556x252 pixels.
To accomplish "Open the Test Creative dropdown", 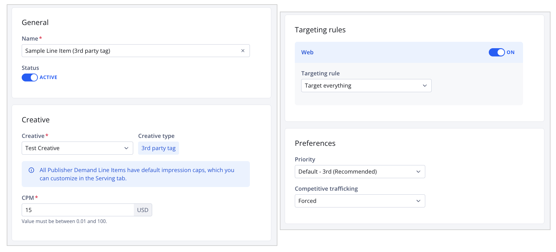I will pyautogui.click(x=77, y=148).
